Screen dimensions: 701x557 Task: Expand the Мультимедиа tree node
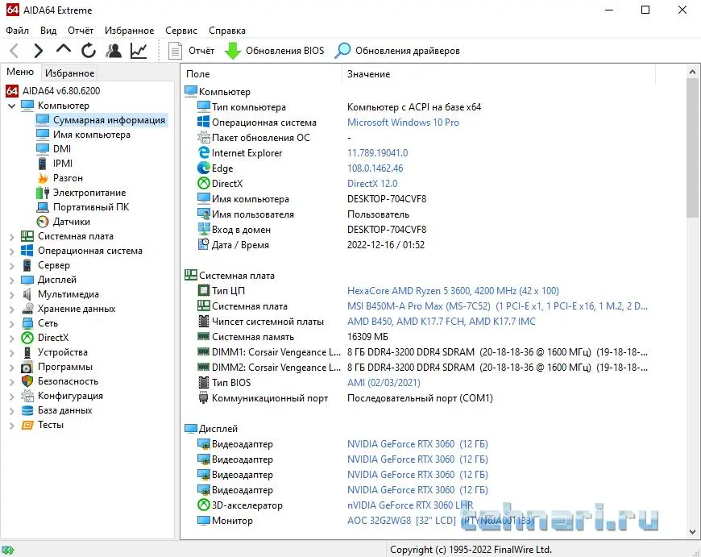[x=11, y=295]
